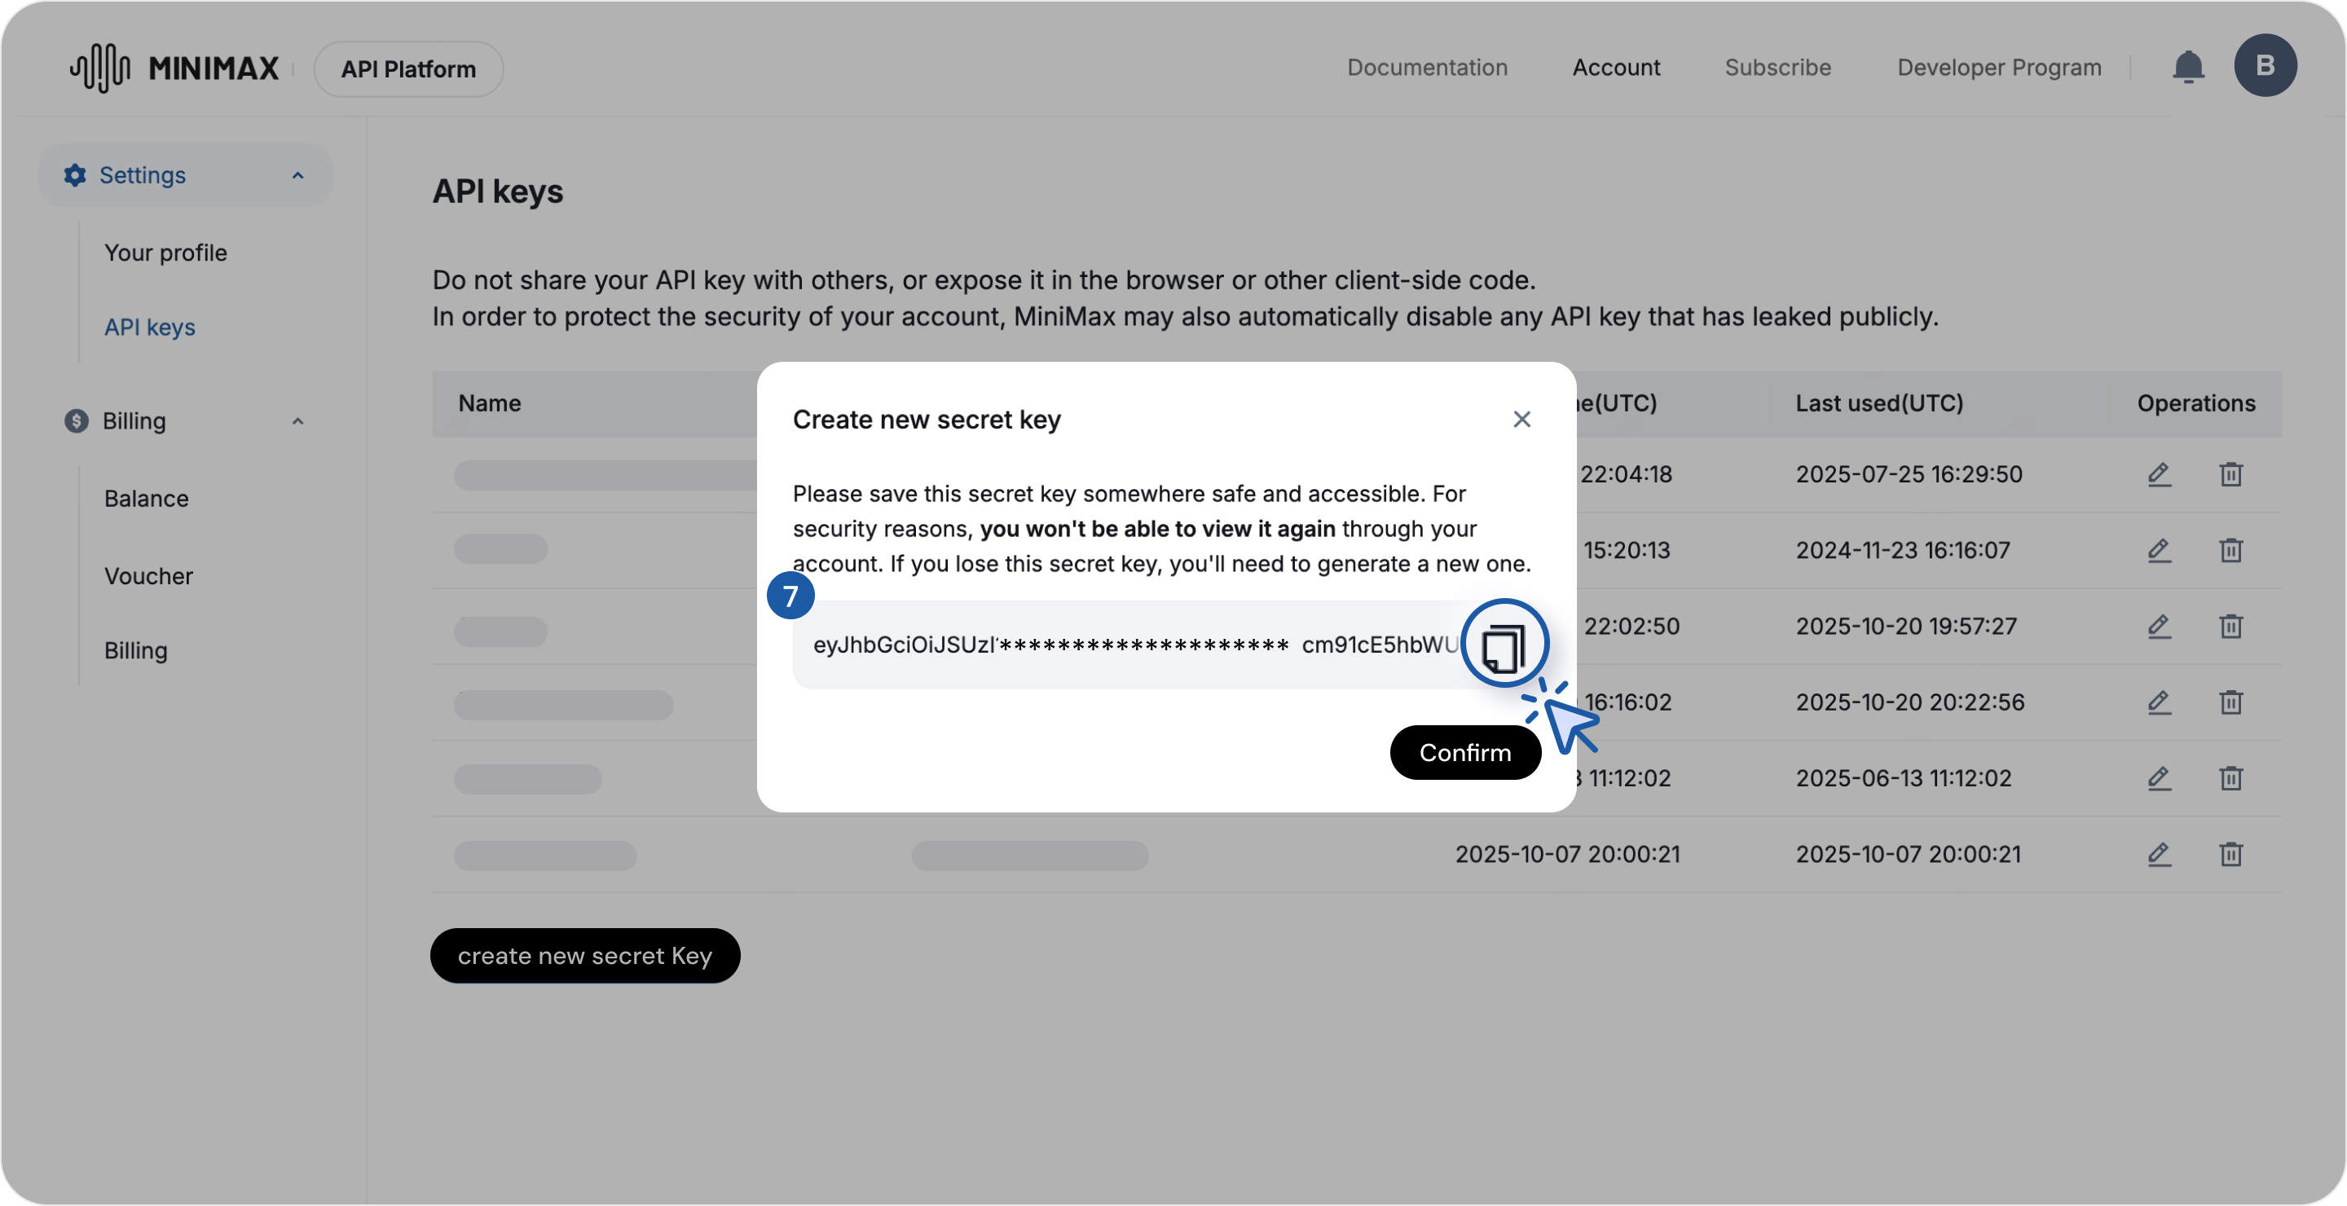The width and height of the screenshot is (2347, 1206).
Task: Go to Subscribe in top navigation
Action: click(x=1777, y=68)
